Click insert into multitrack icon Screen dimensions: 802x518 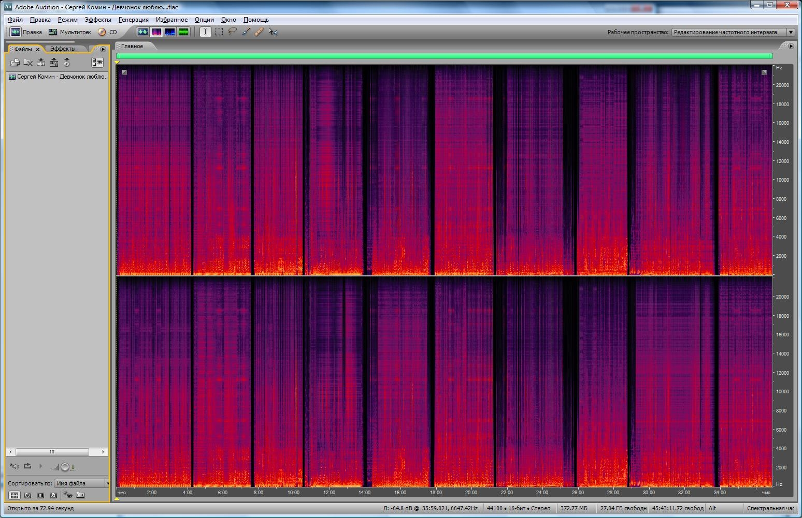tap(54, 63)
